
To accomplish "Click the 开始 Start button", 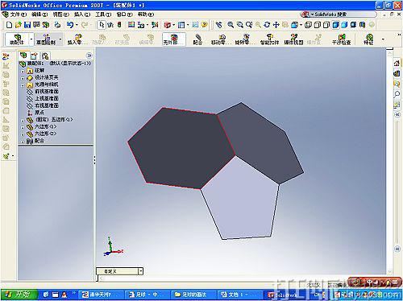I will click(19, 295).
